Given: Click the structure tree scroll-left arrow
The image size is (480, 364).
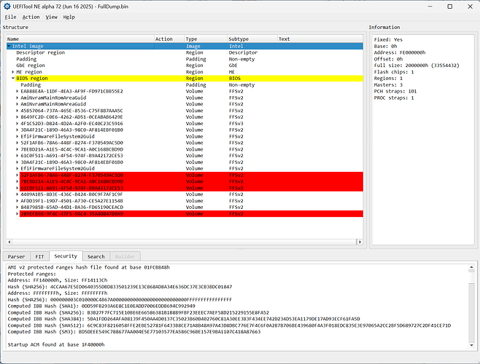Looking at the screenshot, I should (9, 242).
